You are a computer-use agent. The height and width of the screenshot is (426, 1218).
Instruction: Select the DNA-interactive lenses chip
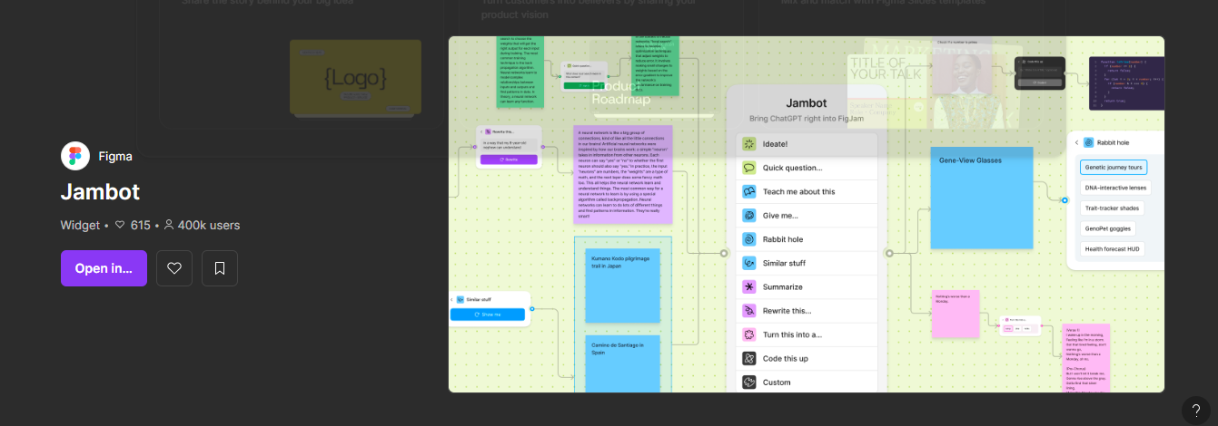point(1116,188)
